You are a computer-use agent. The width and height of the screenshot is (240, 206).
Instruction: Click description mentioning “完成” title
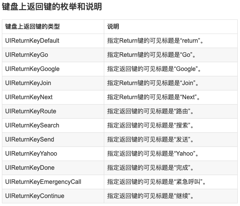click(171, 168)
